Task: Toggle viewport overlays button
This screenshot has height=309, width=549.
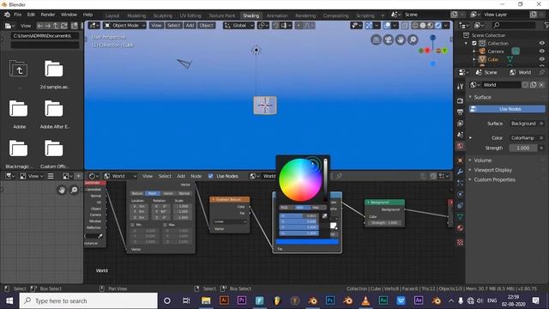Action: (x=387, y=26)
